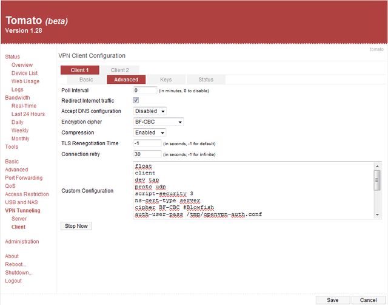Open About page
Viewport: 388px width, 305px height.
click(x=12, y=256)
